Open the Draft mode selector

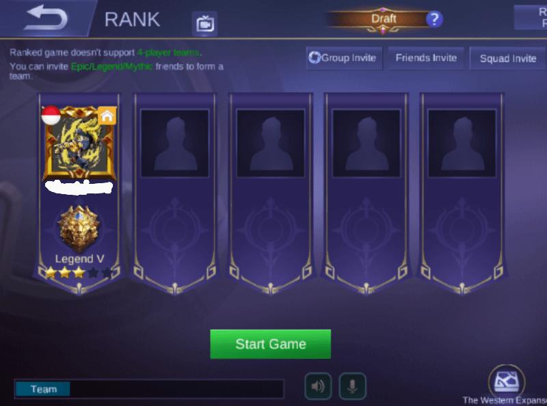coord(384,19)
